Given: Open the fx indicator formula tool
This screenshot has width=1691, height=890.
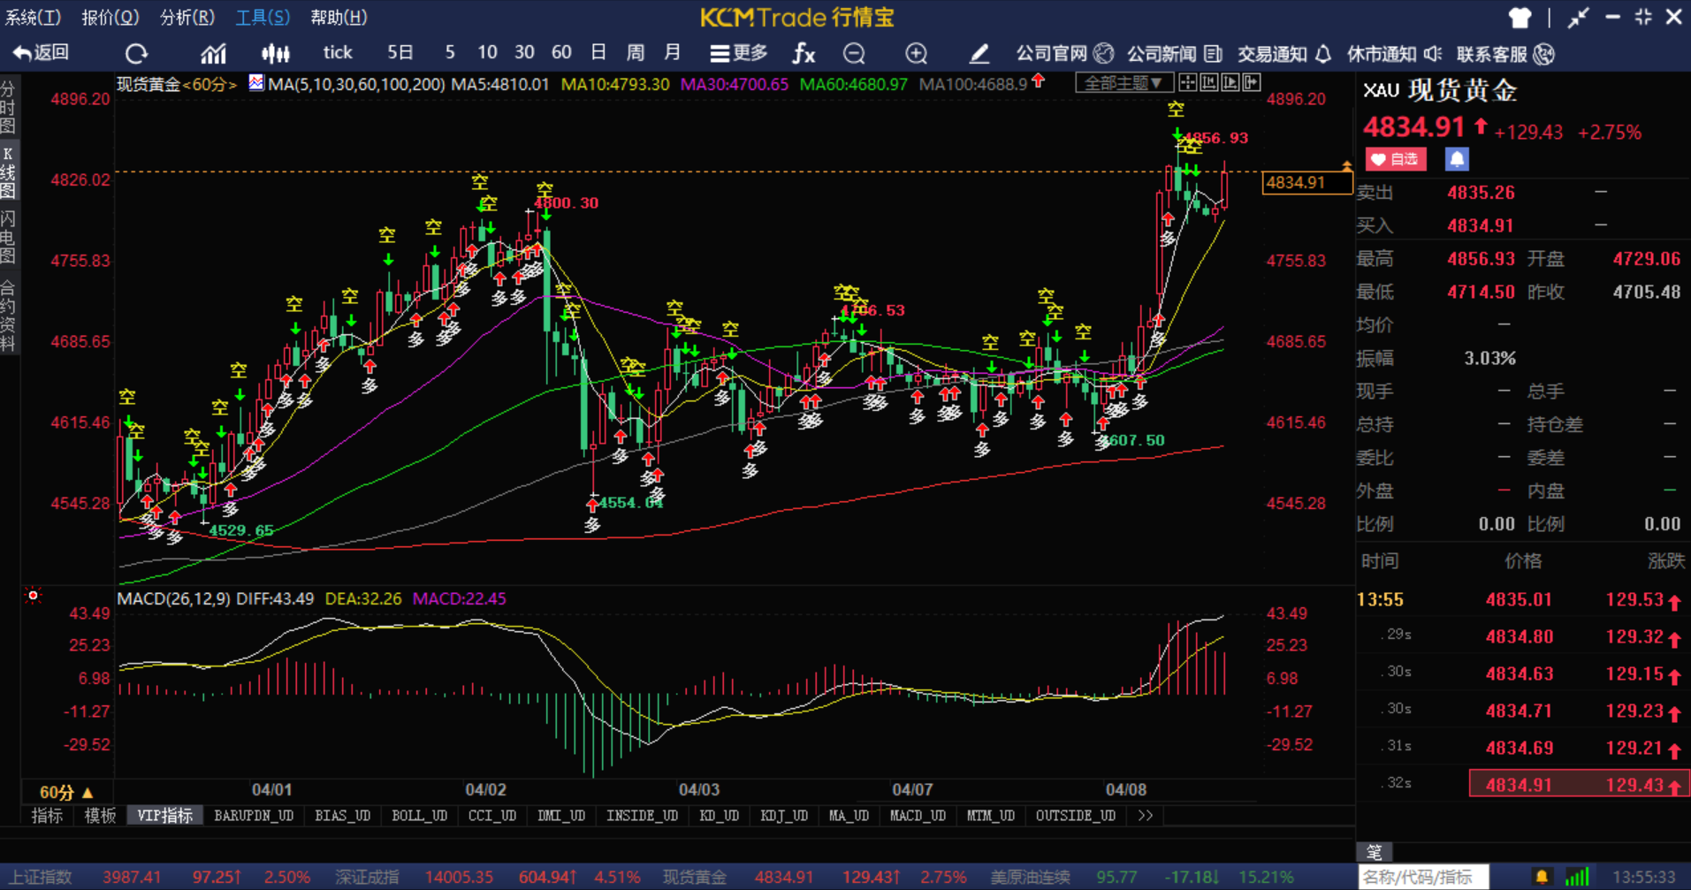Looking at the screenshot, I should [x=804, y=54].
